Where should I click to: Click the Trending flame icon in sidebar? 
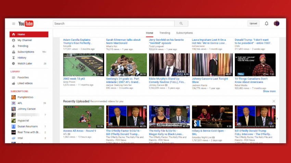[14, 46]
